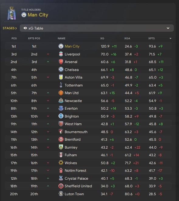Viewport: 179px width, 201px height.
Task: Click the Everton club crest
Action: [61, 108]
